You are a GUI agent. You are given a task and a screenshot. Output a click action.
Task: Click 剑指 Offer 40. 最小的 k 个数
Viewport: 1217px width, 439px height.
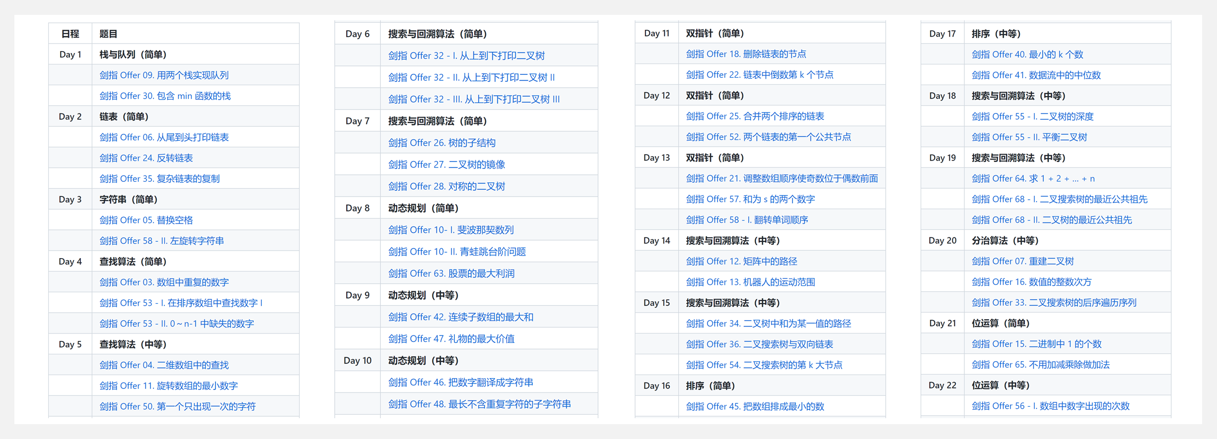click(1027, 55)
